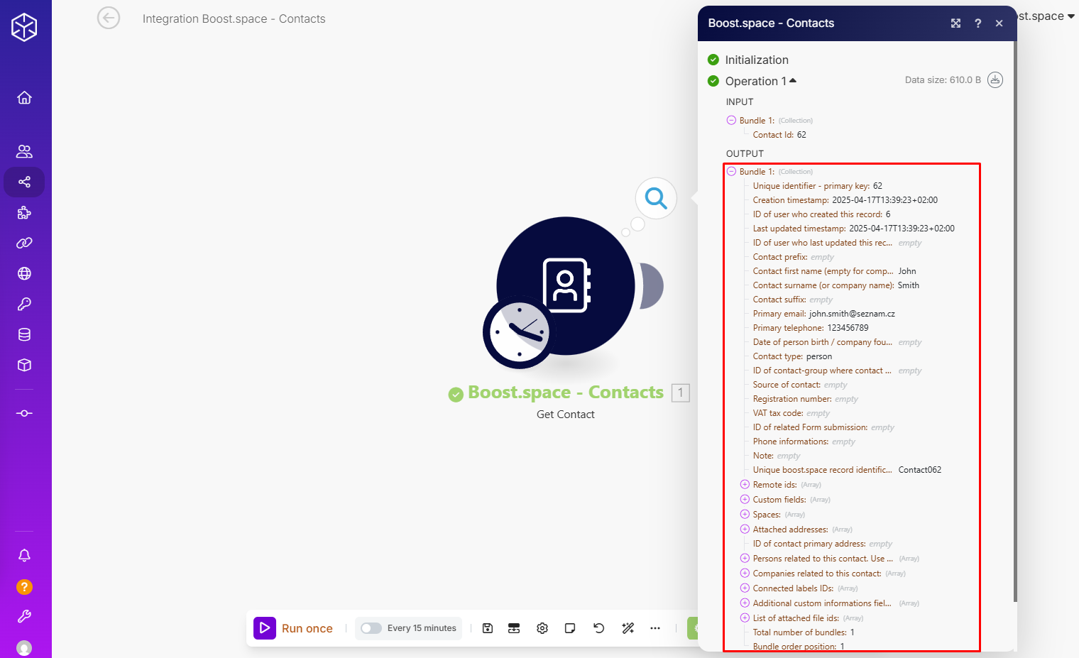Expand the Custom fields array
Image resolution: width=1079 pixels, height=658 pixels.
tap(745, 500)
